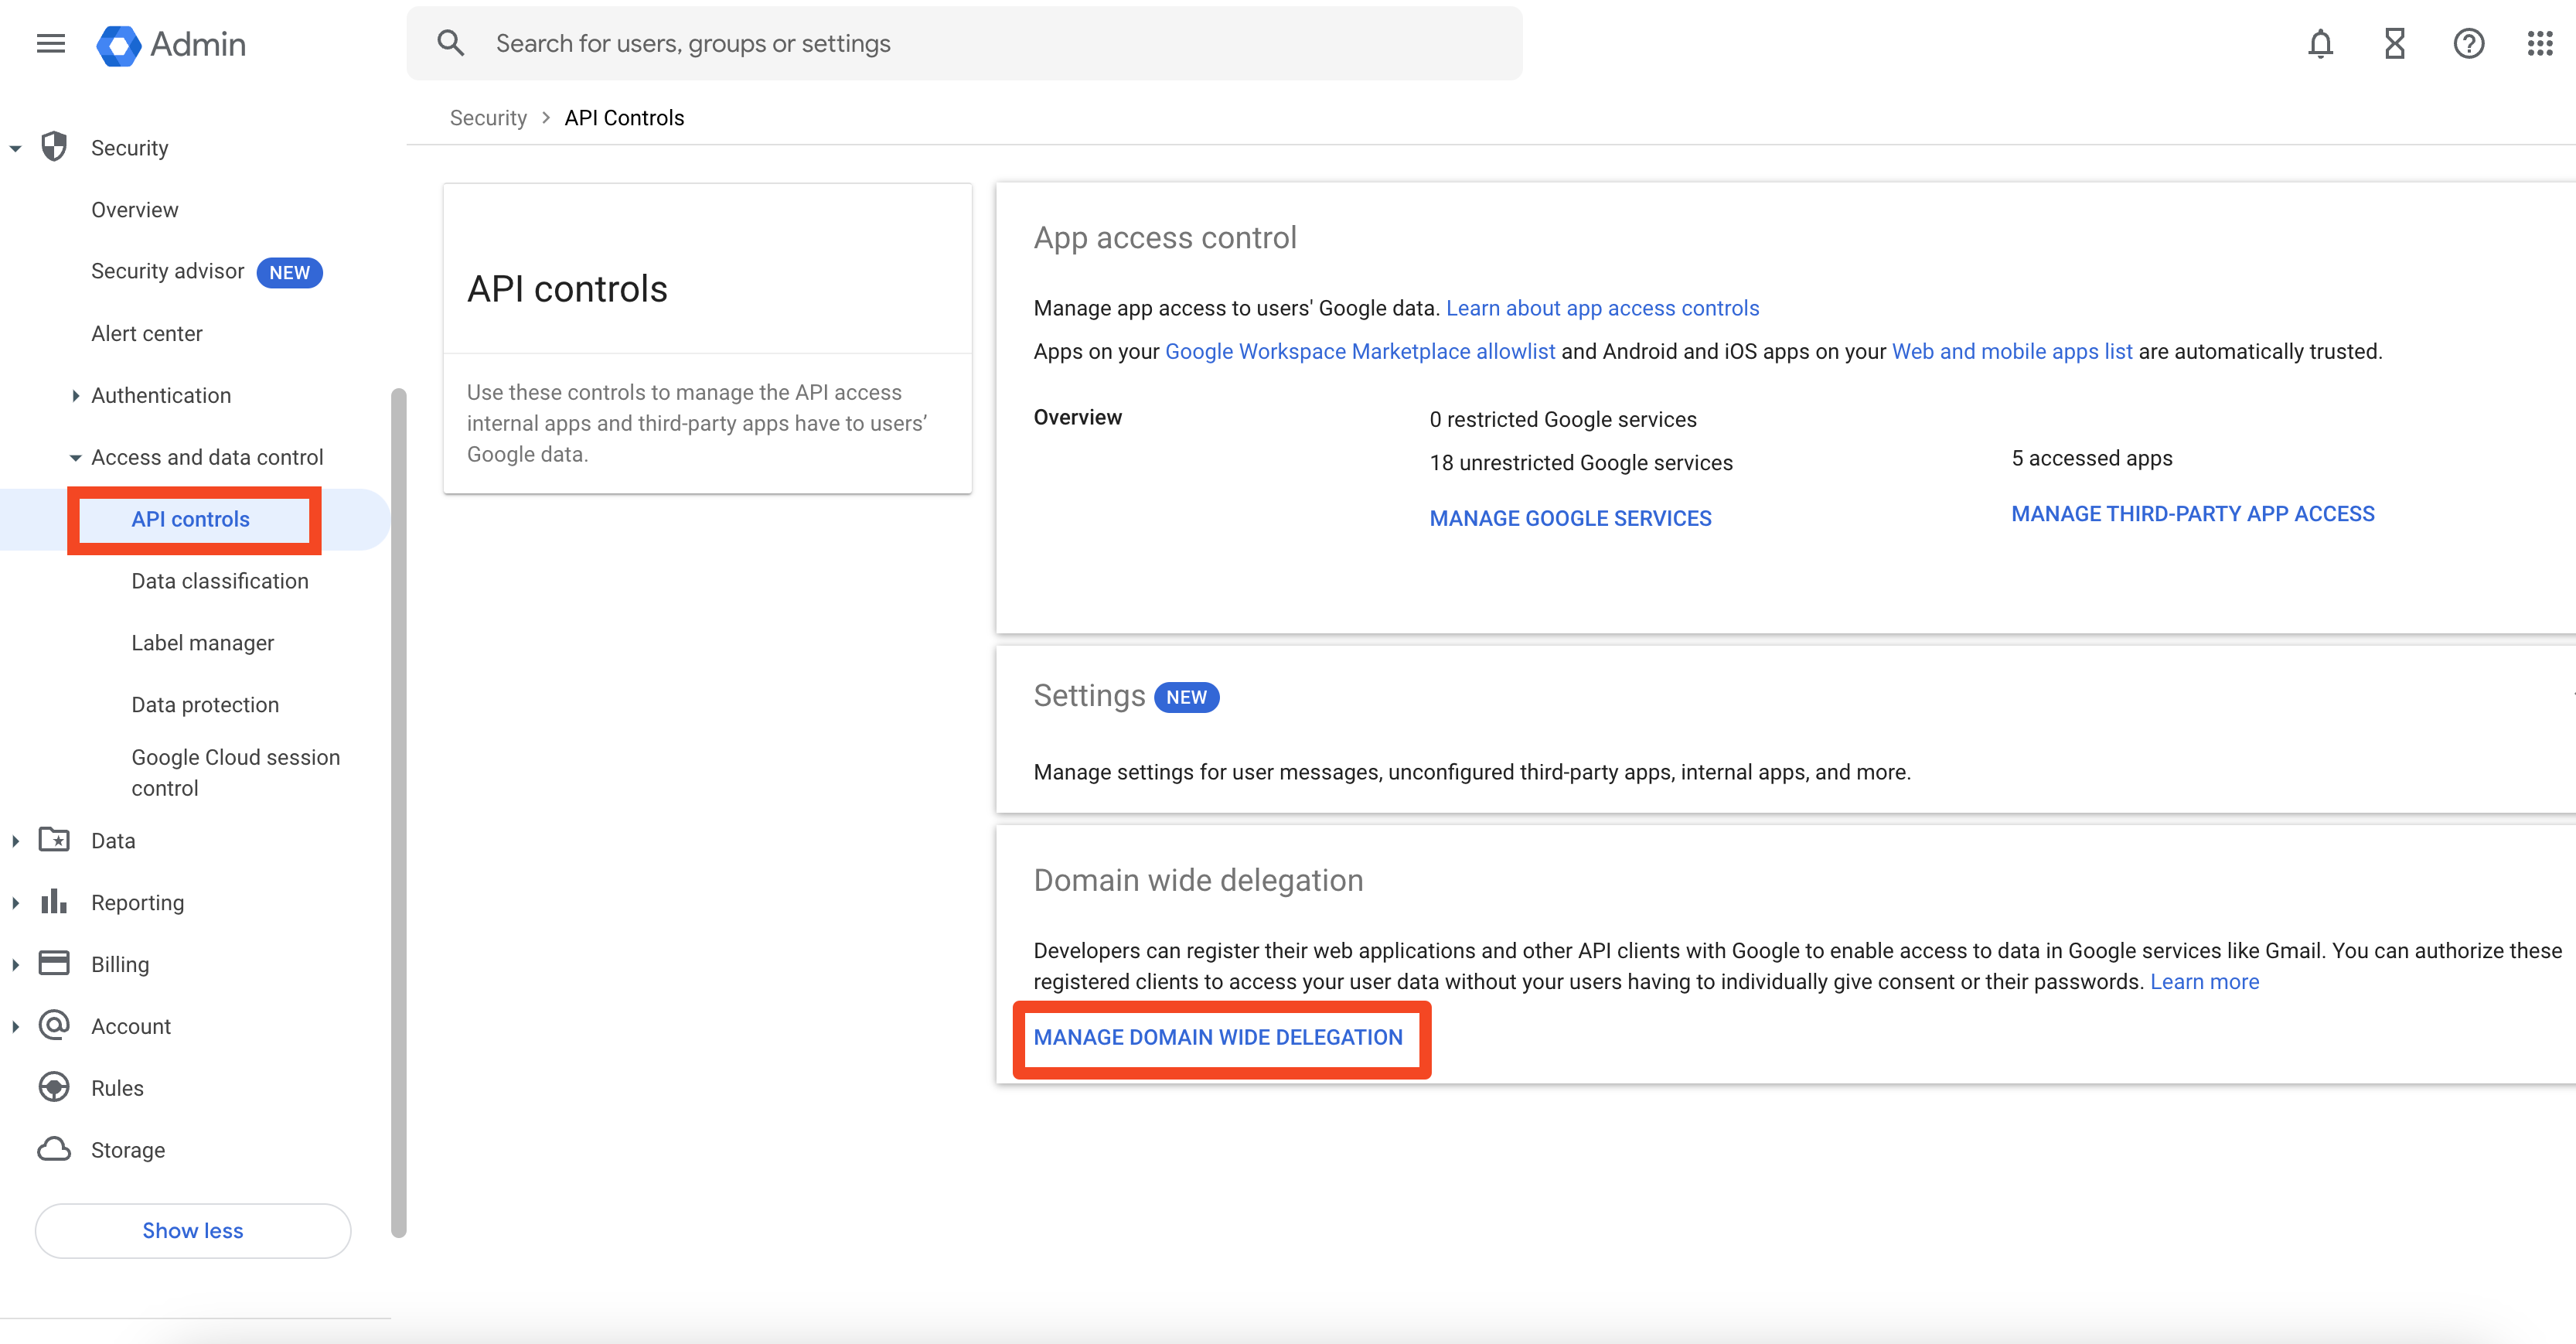Expand the Account section arrow
This screenshot has width=2576, height=1344.
pyautogui.click(x=15, y=1027)
